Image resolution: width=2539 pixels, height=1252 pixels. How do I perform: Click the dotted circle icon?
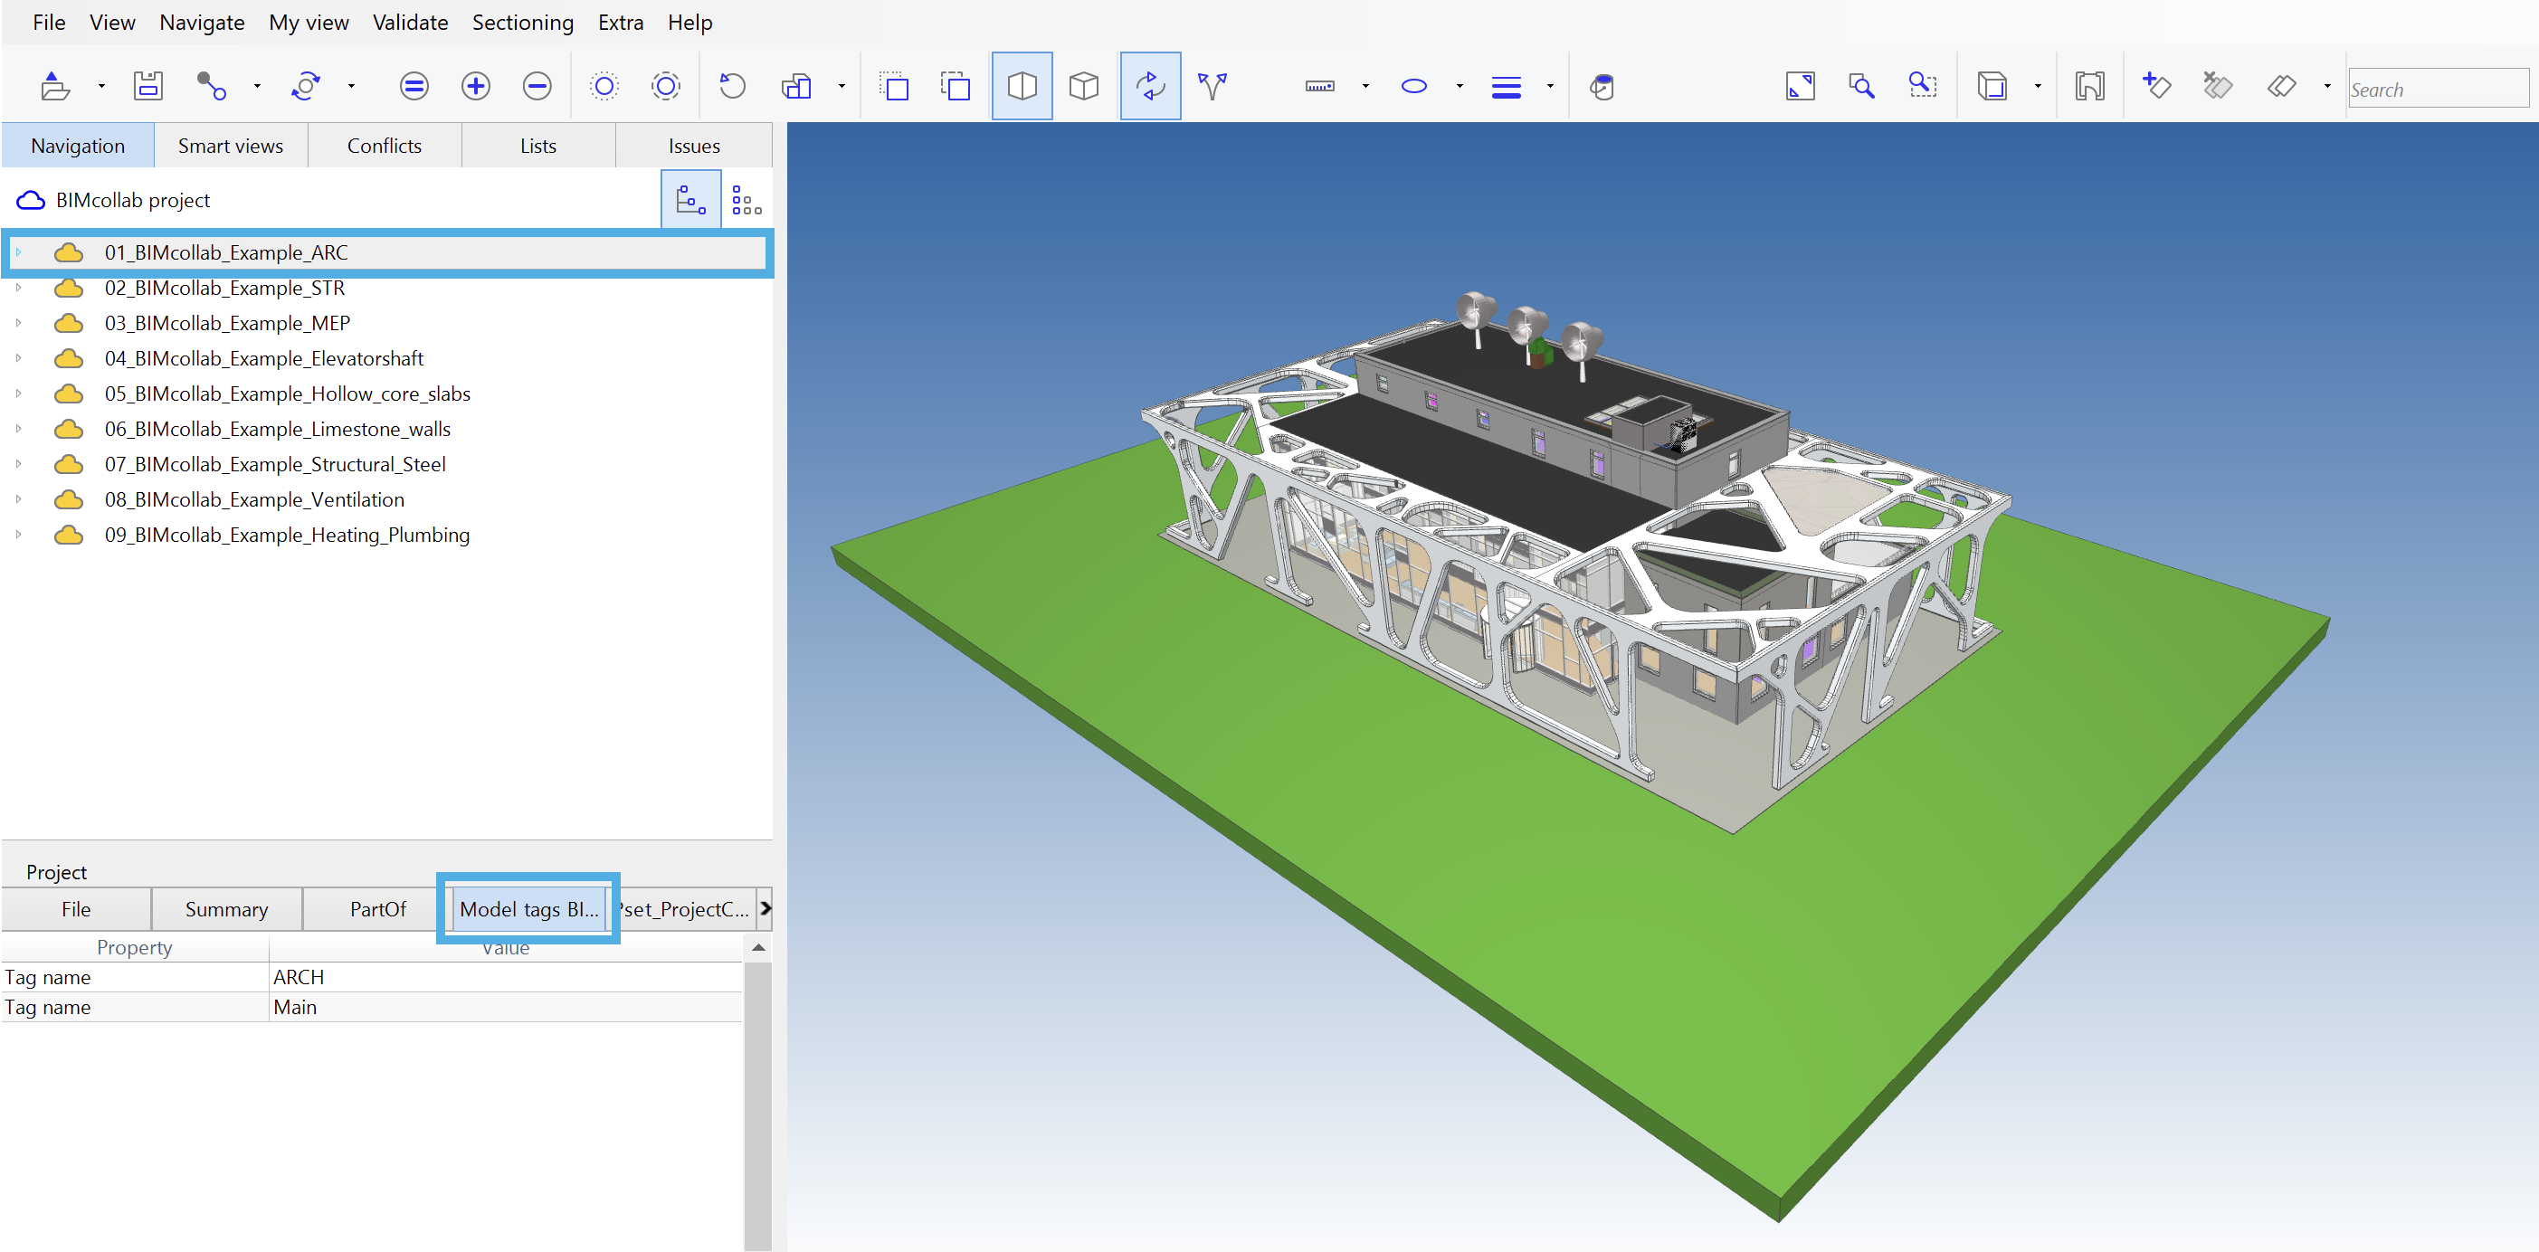pos(604,87)
